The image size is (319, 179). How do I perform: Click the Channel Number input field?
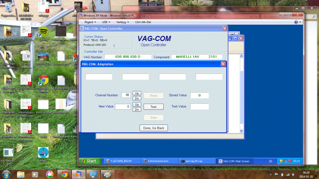tap(126, 95)
